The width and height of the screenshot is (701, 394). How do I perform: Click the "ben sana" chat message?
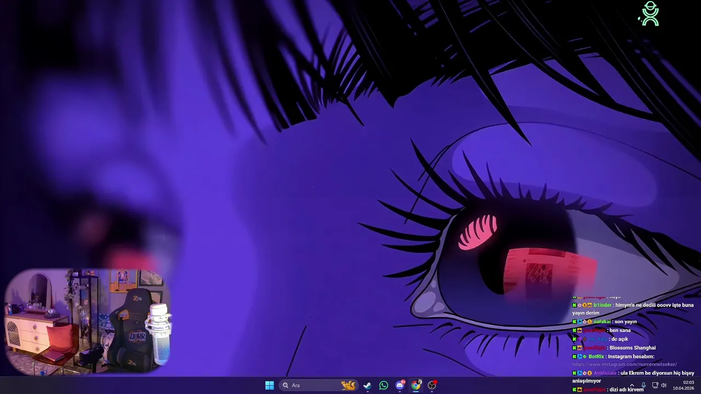(x=620, y=331)
